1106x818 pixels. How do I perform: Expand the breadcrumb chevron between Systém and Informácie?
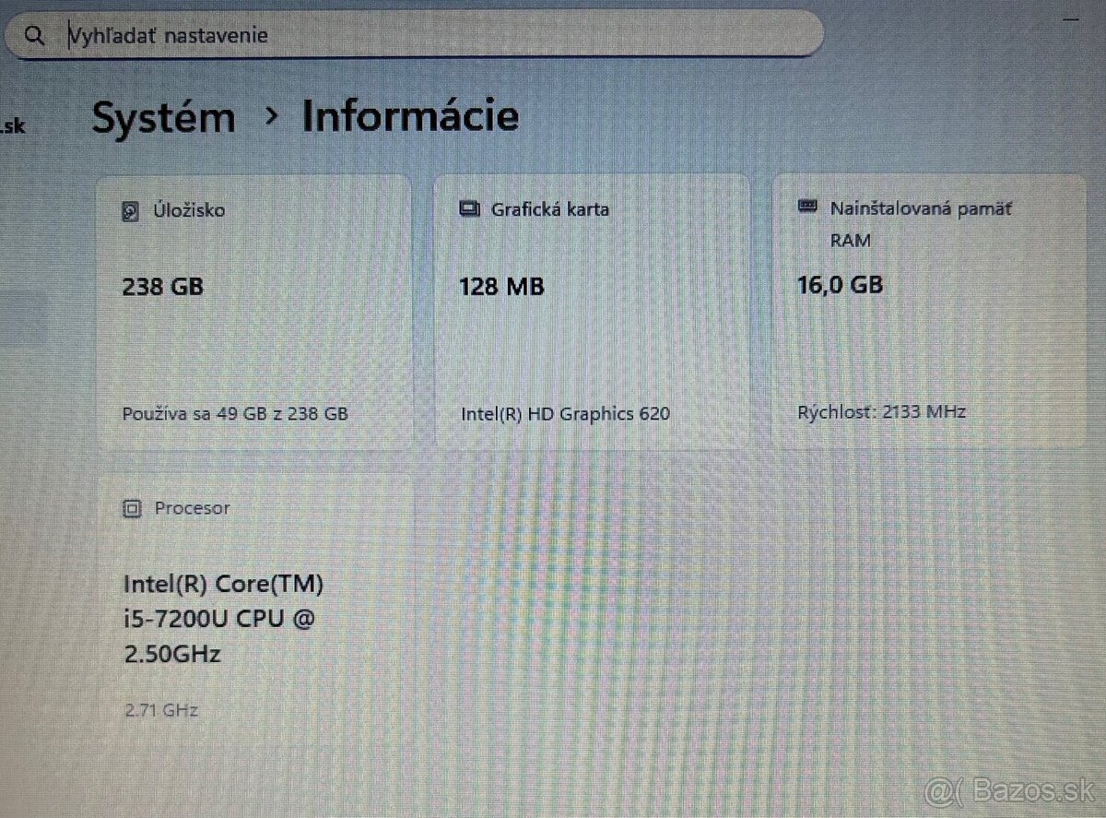[x=272, y=118]
